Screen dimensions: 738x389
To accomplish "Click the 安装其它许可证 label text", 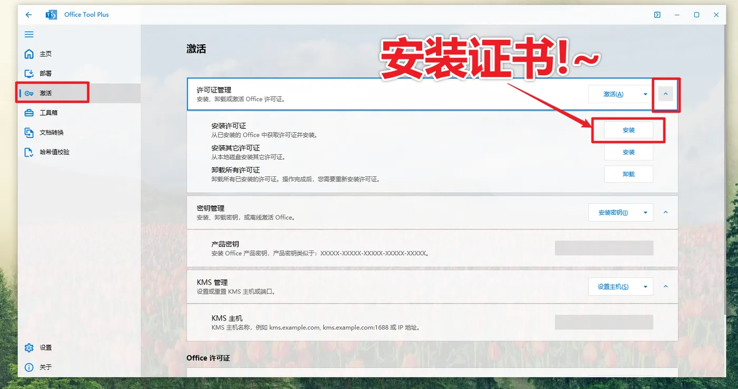I will point(236,148).
